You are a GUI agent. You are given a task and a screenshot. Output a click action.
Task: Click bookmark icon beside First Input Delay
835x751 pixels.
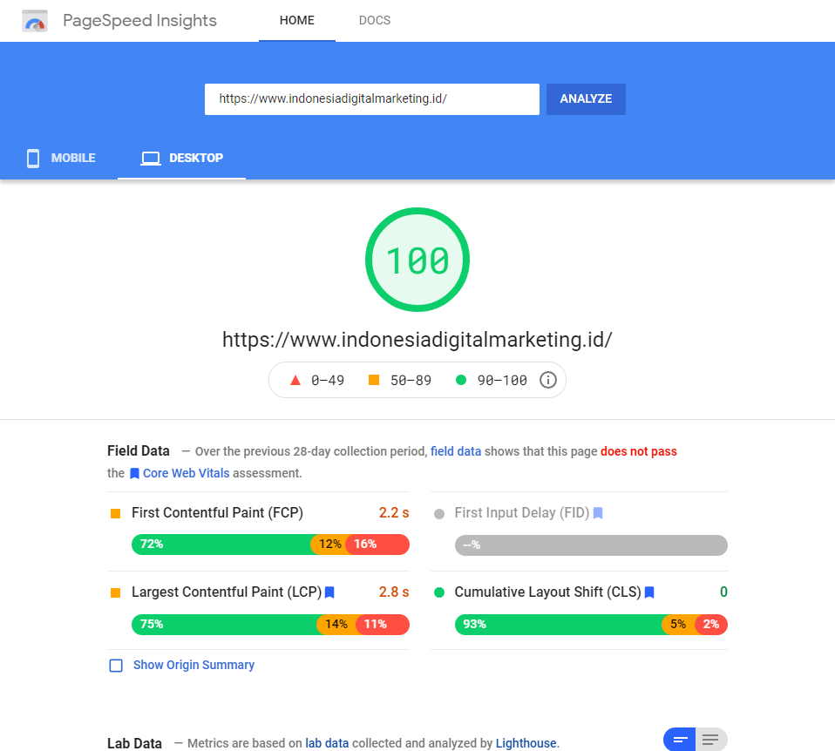click(x=598, y=513)
